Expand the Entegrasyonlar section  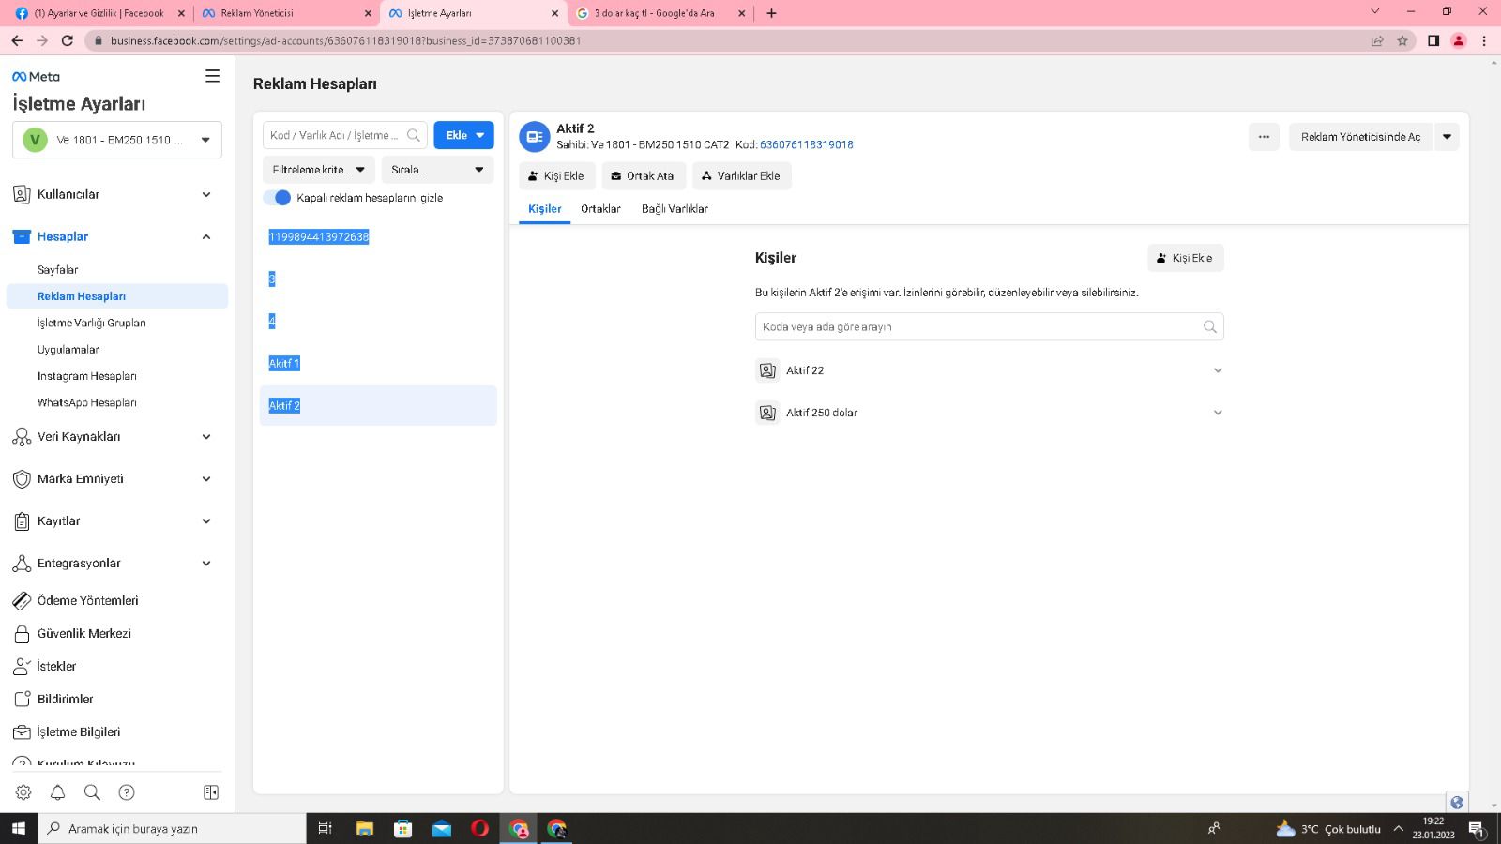pos(206,563)
